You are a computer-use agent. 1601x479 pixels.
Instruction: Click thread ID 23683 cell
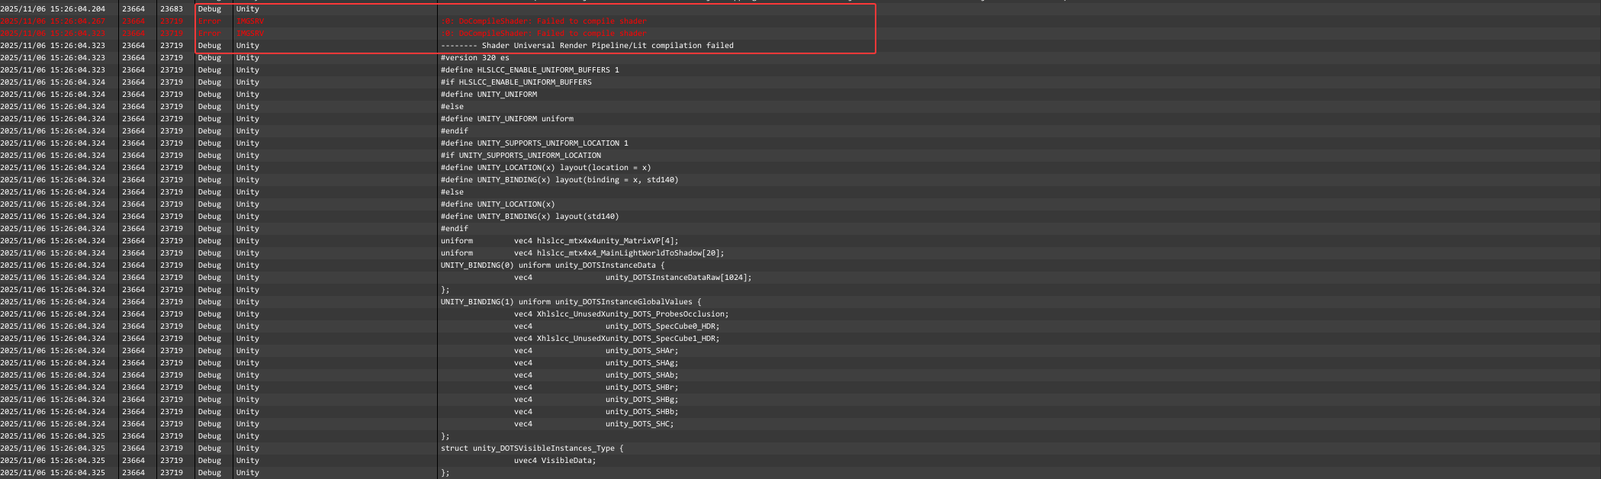tap(172, 9)
